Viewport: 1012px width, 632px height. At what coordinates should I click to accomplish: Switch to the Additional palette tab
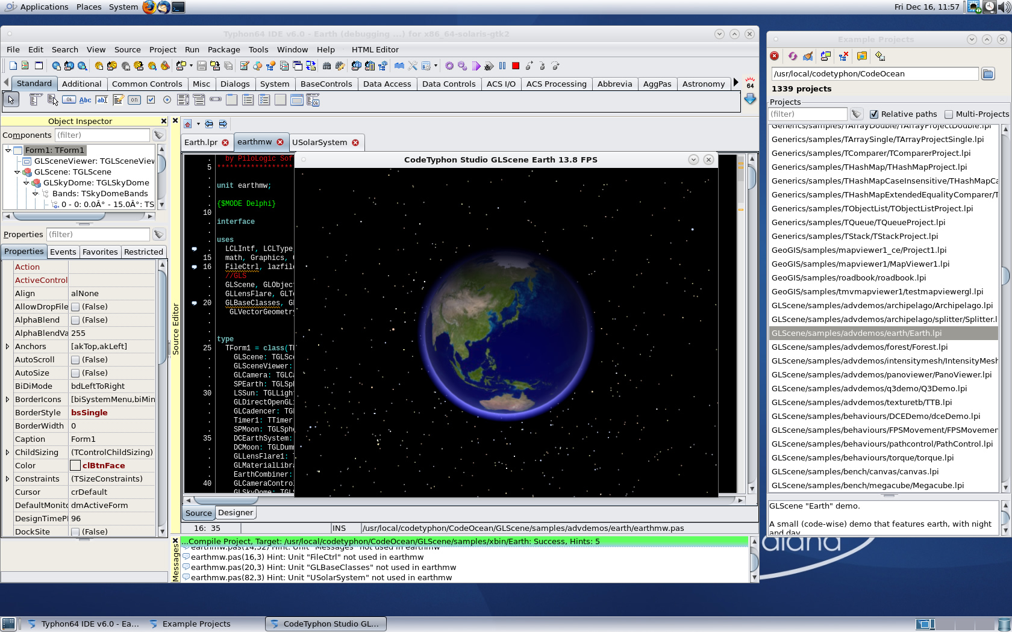81,84
